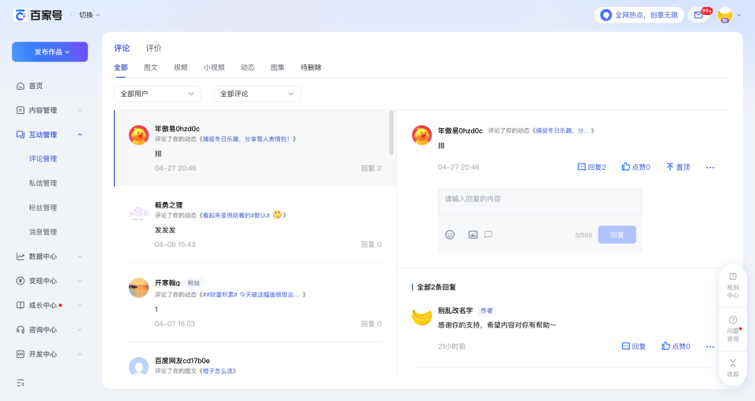Viewport: 755px width, 401px height.
Task: Click the 内容管理 document icon
Action: (20, 110)
